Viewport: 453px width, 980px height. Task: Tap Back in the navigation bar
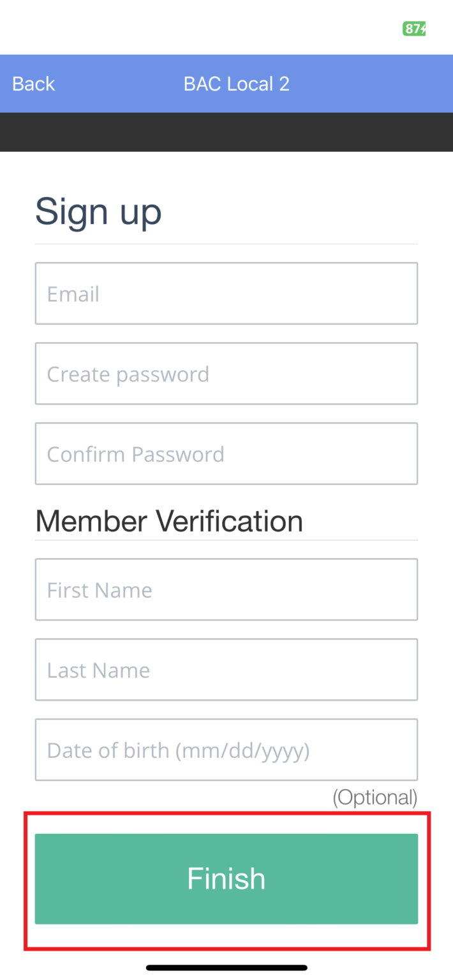33,84
